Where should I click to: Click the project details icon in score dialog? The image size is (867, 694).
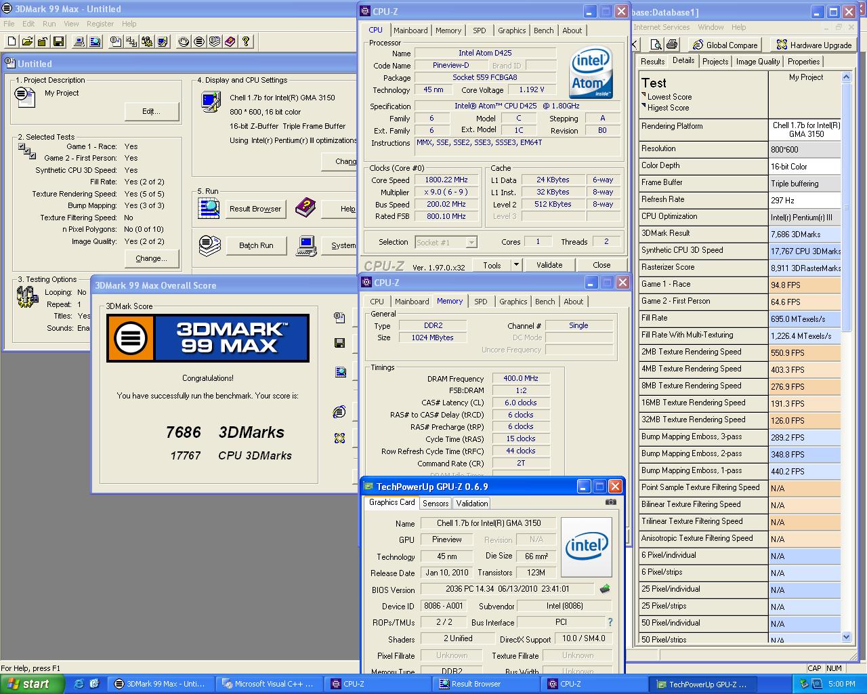[340, 317]
